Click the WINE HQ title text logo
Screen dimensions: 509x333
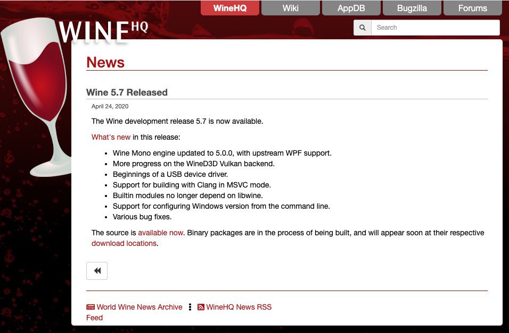pyautogui.click(x=103, y=32)
